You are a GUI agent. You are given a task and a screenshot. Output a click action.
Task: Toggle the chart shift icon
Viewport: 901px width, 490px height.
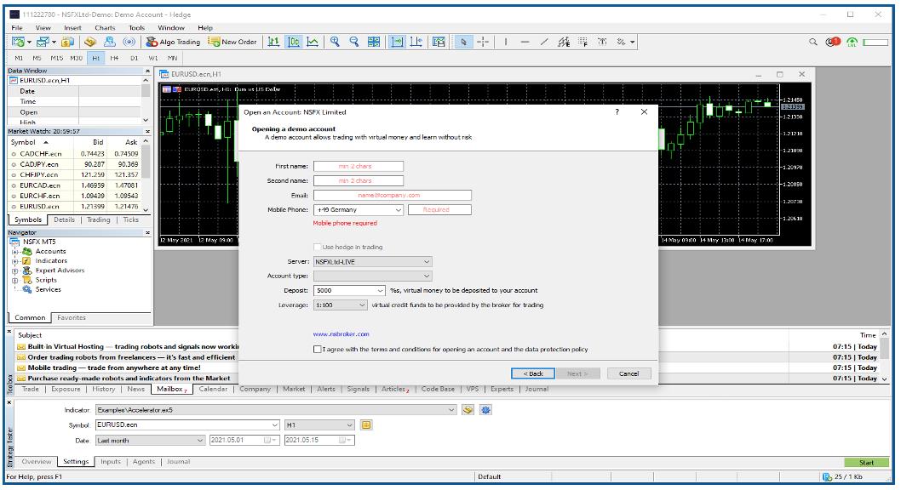pyautogui.click(x=416, y=42)
